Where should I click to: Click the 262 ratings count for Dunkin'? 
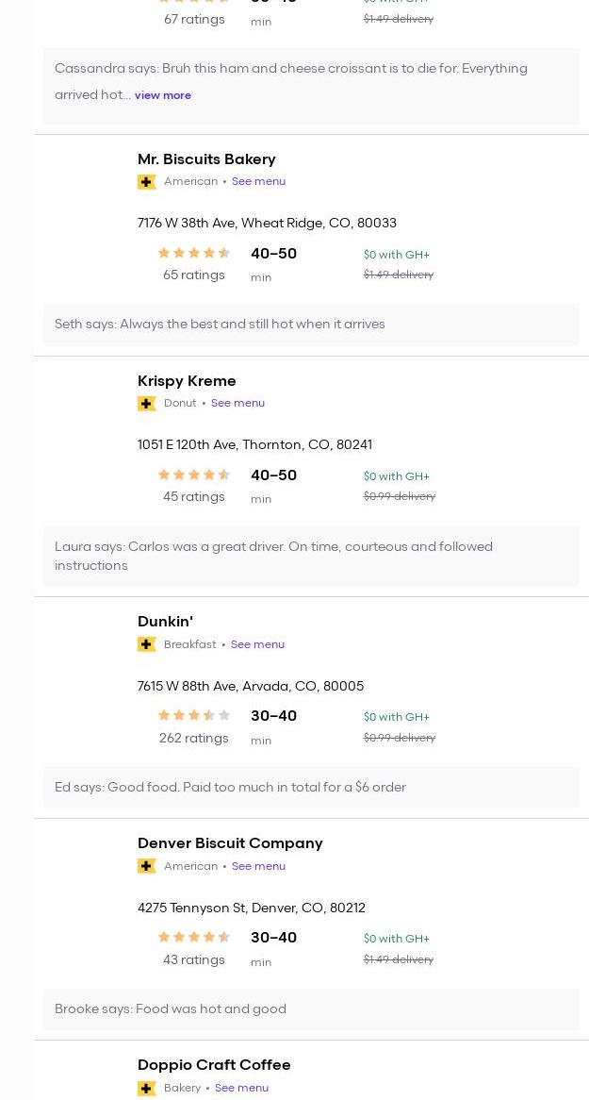click(193, 738)
